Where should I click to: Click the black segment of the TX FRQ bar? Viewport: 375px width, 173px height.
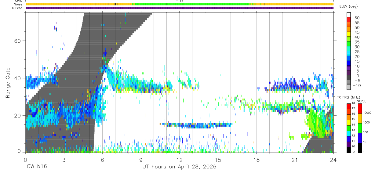pyautogui.click(x=349, y=150)
